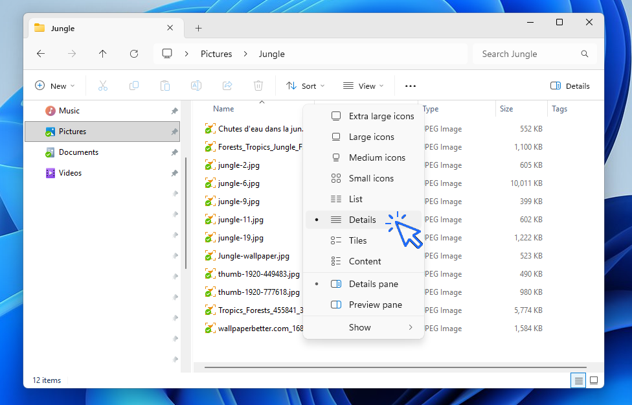Click the Share icon in toolbar
The height and width of the screenshot is (405, 632).
(x=227, y=86)
